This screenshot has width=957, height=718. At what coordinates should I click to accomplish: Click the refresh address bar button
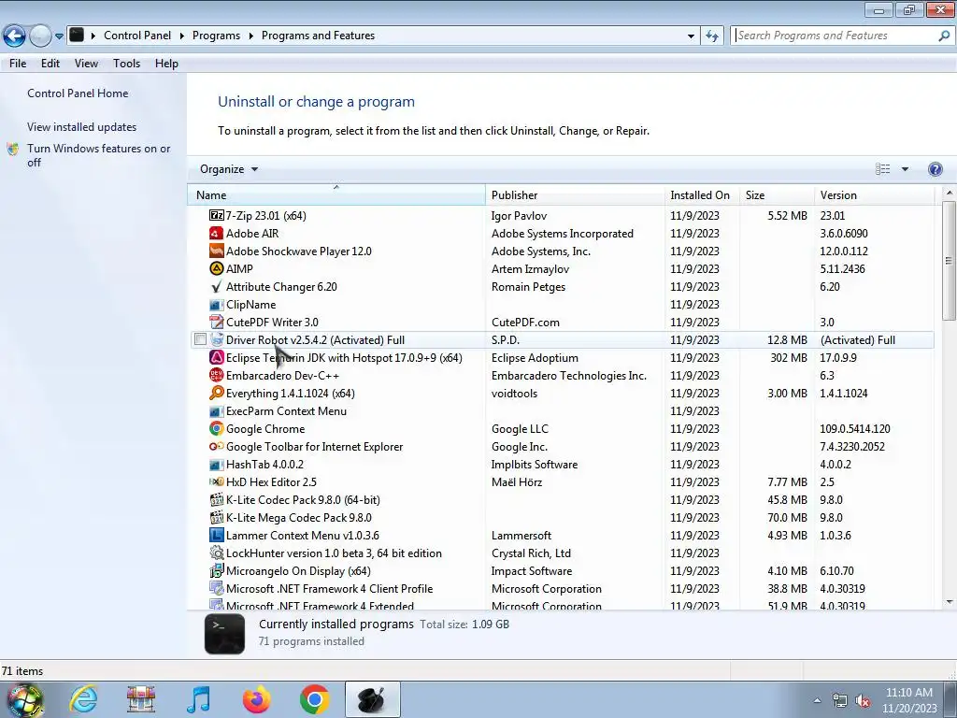(711, 36)
